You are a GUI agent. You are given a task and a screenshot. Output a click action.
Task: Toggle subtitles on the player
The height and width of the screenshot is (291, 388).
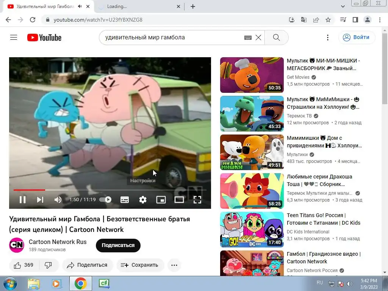124,200
